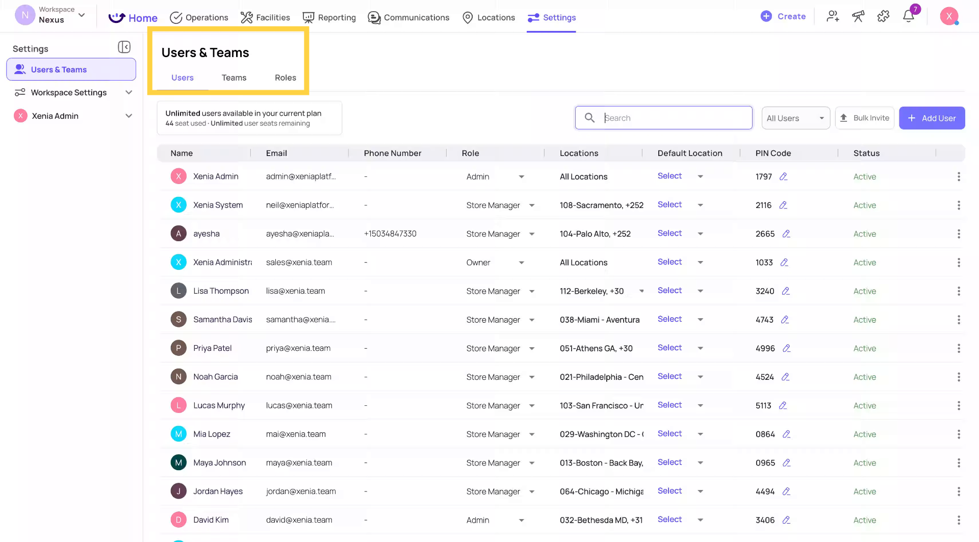The width and height of the screenshot is (979, 542).
Task: Click the Add User button
Action: (932, 118)
